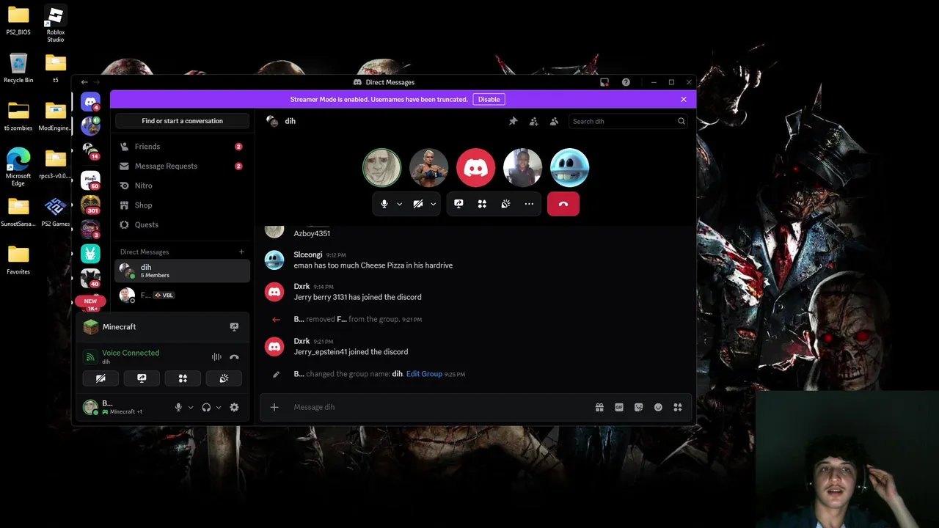This screenshot has height=528, width=939.
Task: Focus the Search dih field
Action: pos(629,121)
